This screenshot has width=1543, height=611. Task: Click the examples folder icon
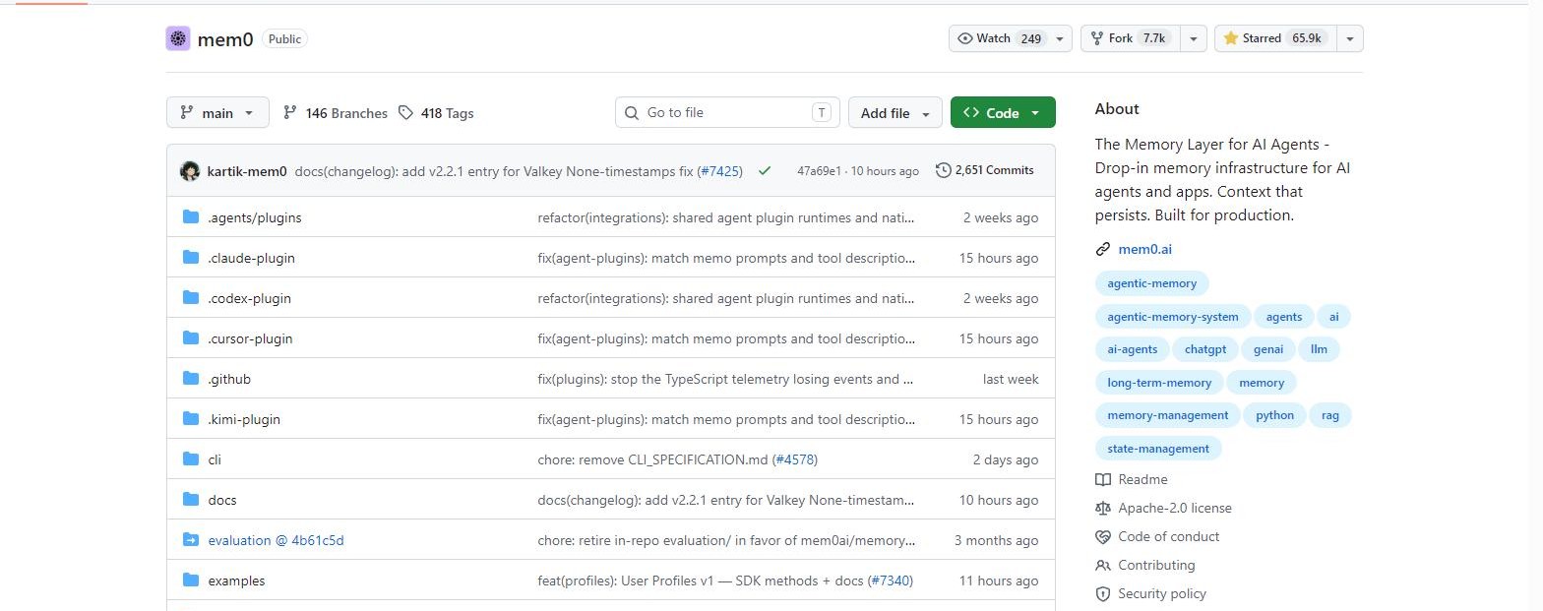(x=191, y=580)
